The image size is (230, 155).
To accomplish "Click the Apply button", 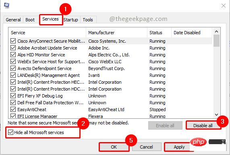I will coord(179,147).
